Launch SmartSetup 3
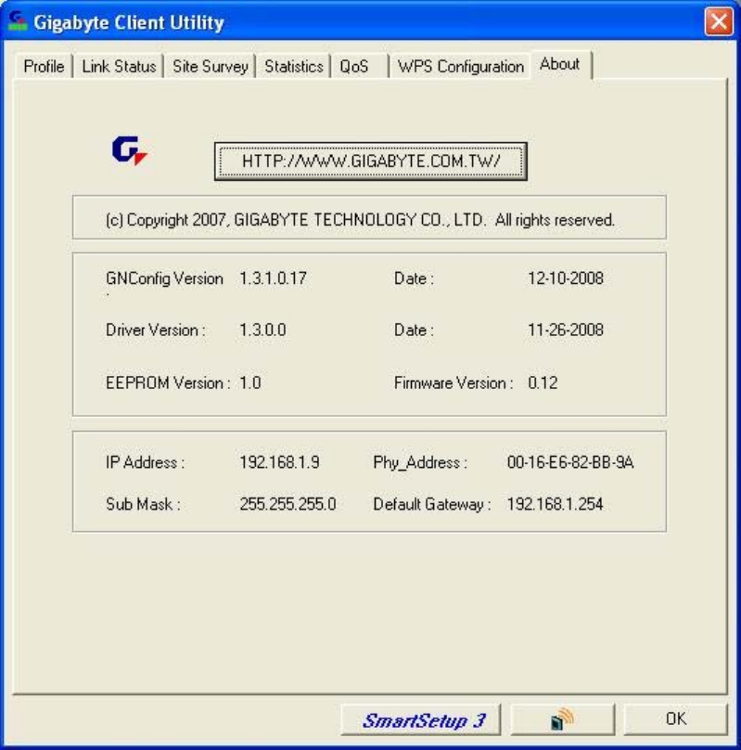This screenshot has width=741, height=750. click(x=421, y=719)
